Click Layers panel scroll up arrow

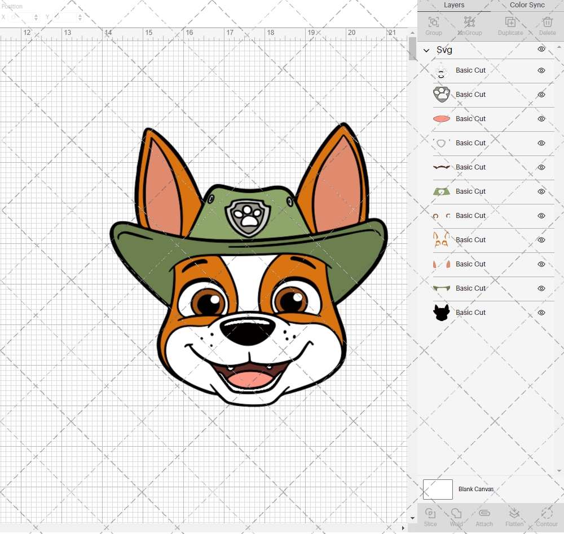(x=558, y=47)
